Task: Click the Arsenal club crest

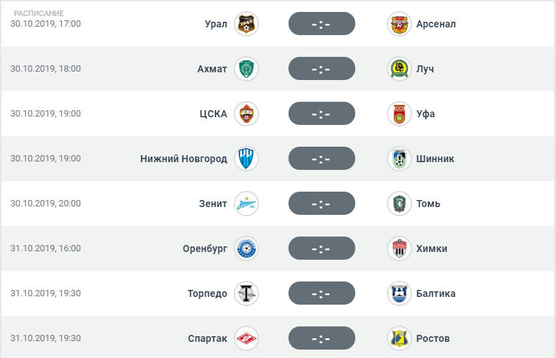Action: (x=399, y=24)
